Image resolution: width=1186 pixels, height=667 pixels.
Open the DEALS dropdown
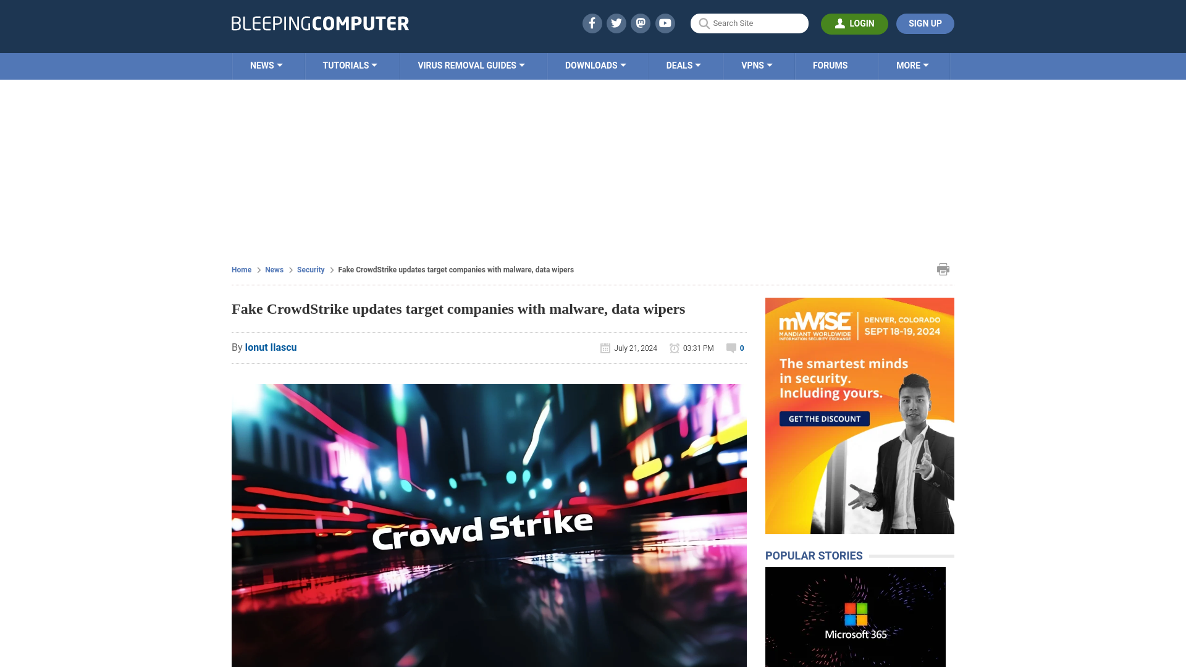click(x=684, y=65)
